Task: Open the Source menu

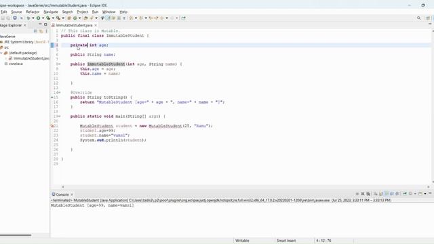Action: [16, 12]
